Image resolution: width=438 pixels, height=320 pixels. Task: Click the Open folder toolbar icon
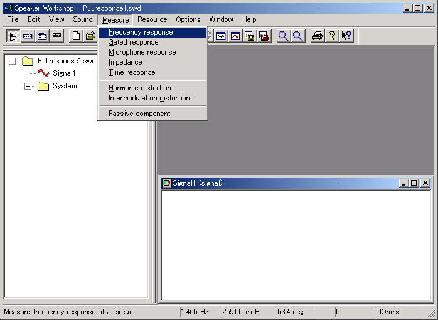[90, 36]
